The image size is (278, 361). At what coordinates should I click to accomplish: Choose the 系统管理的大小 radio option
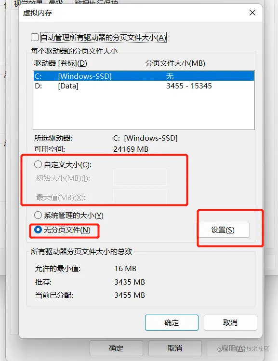pos(38,215)
